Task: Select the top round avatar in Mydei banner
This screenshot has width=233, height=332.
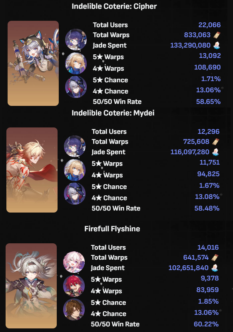Action: [75, 146]
